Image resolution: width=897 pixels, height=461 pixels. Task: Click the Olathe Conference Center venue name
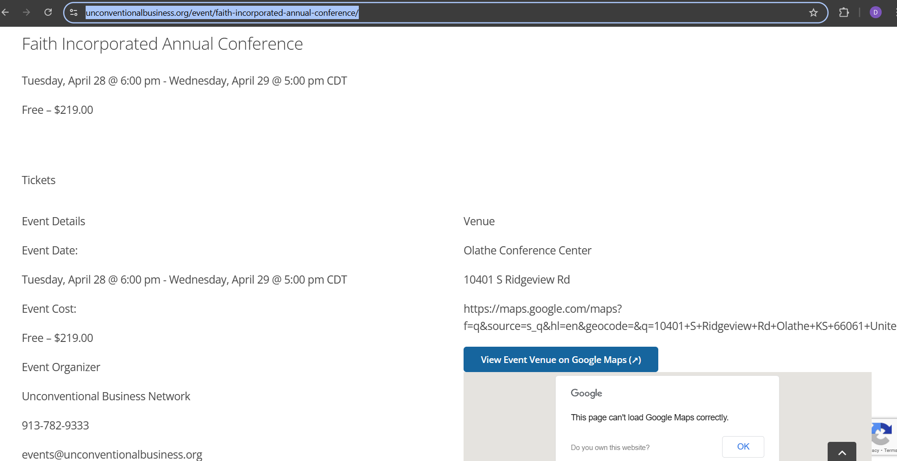pyautogui.click(x=527, y=251)
